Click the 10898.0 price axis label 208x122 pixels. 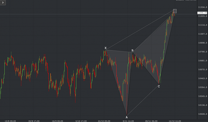click(x=203, y=43)
